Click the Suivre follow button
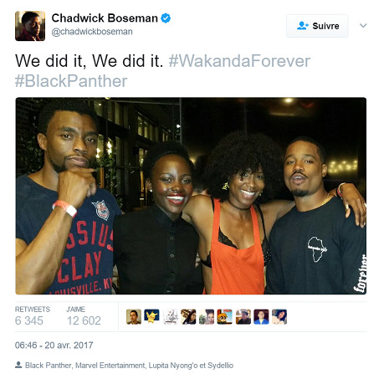384x379 pixels. 317,26
